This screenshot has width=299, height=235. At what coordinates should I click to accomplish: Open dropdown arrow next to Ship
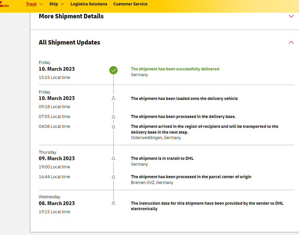click(62, 4)
